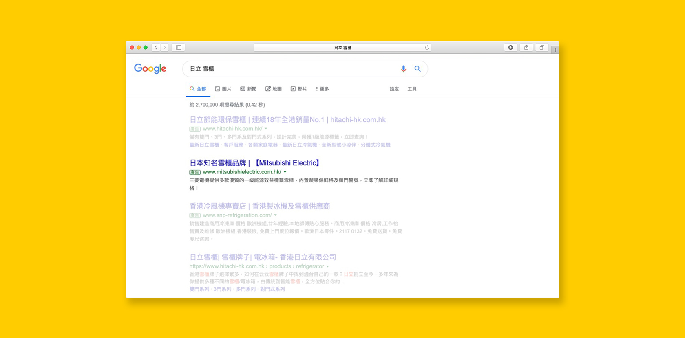Click the 客戶服務 sitelink

pyautogui.click(x=234, y=145)
